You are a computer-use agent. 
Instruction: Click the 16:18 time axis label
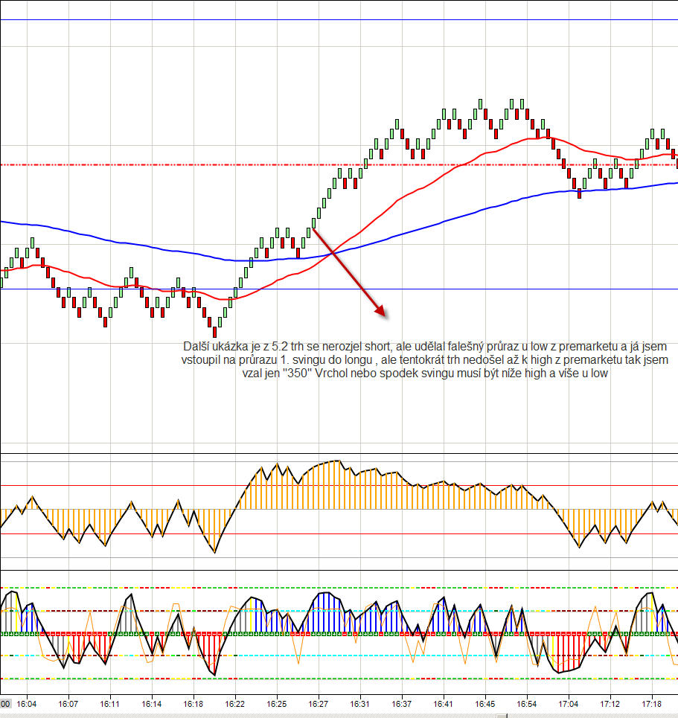[194, 704]
